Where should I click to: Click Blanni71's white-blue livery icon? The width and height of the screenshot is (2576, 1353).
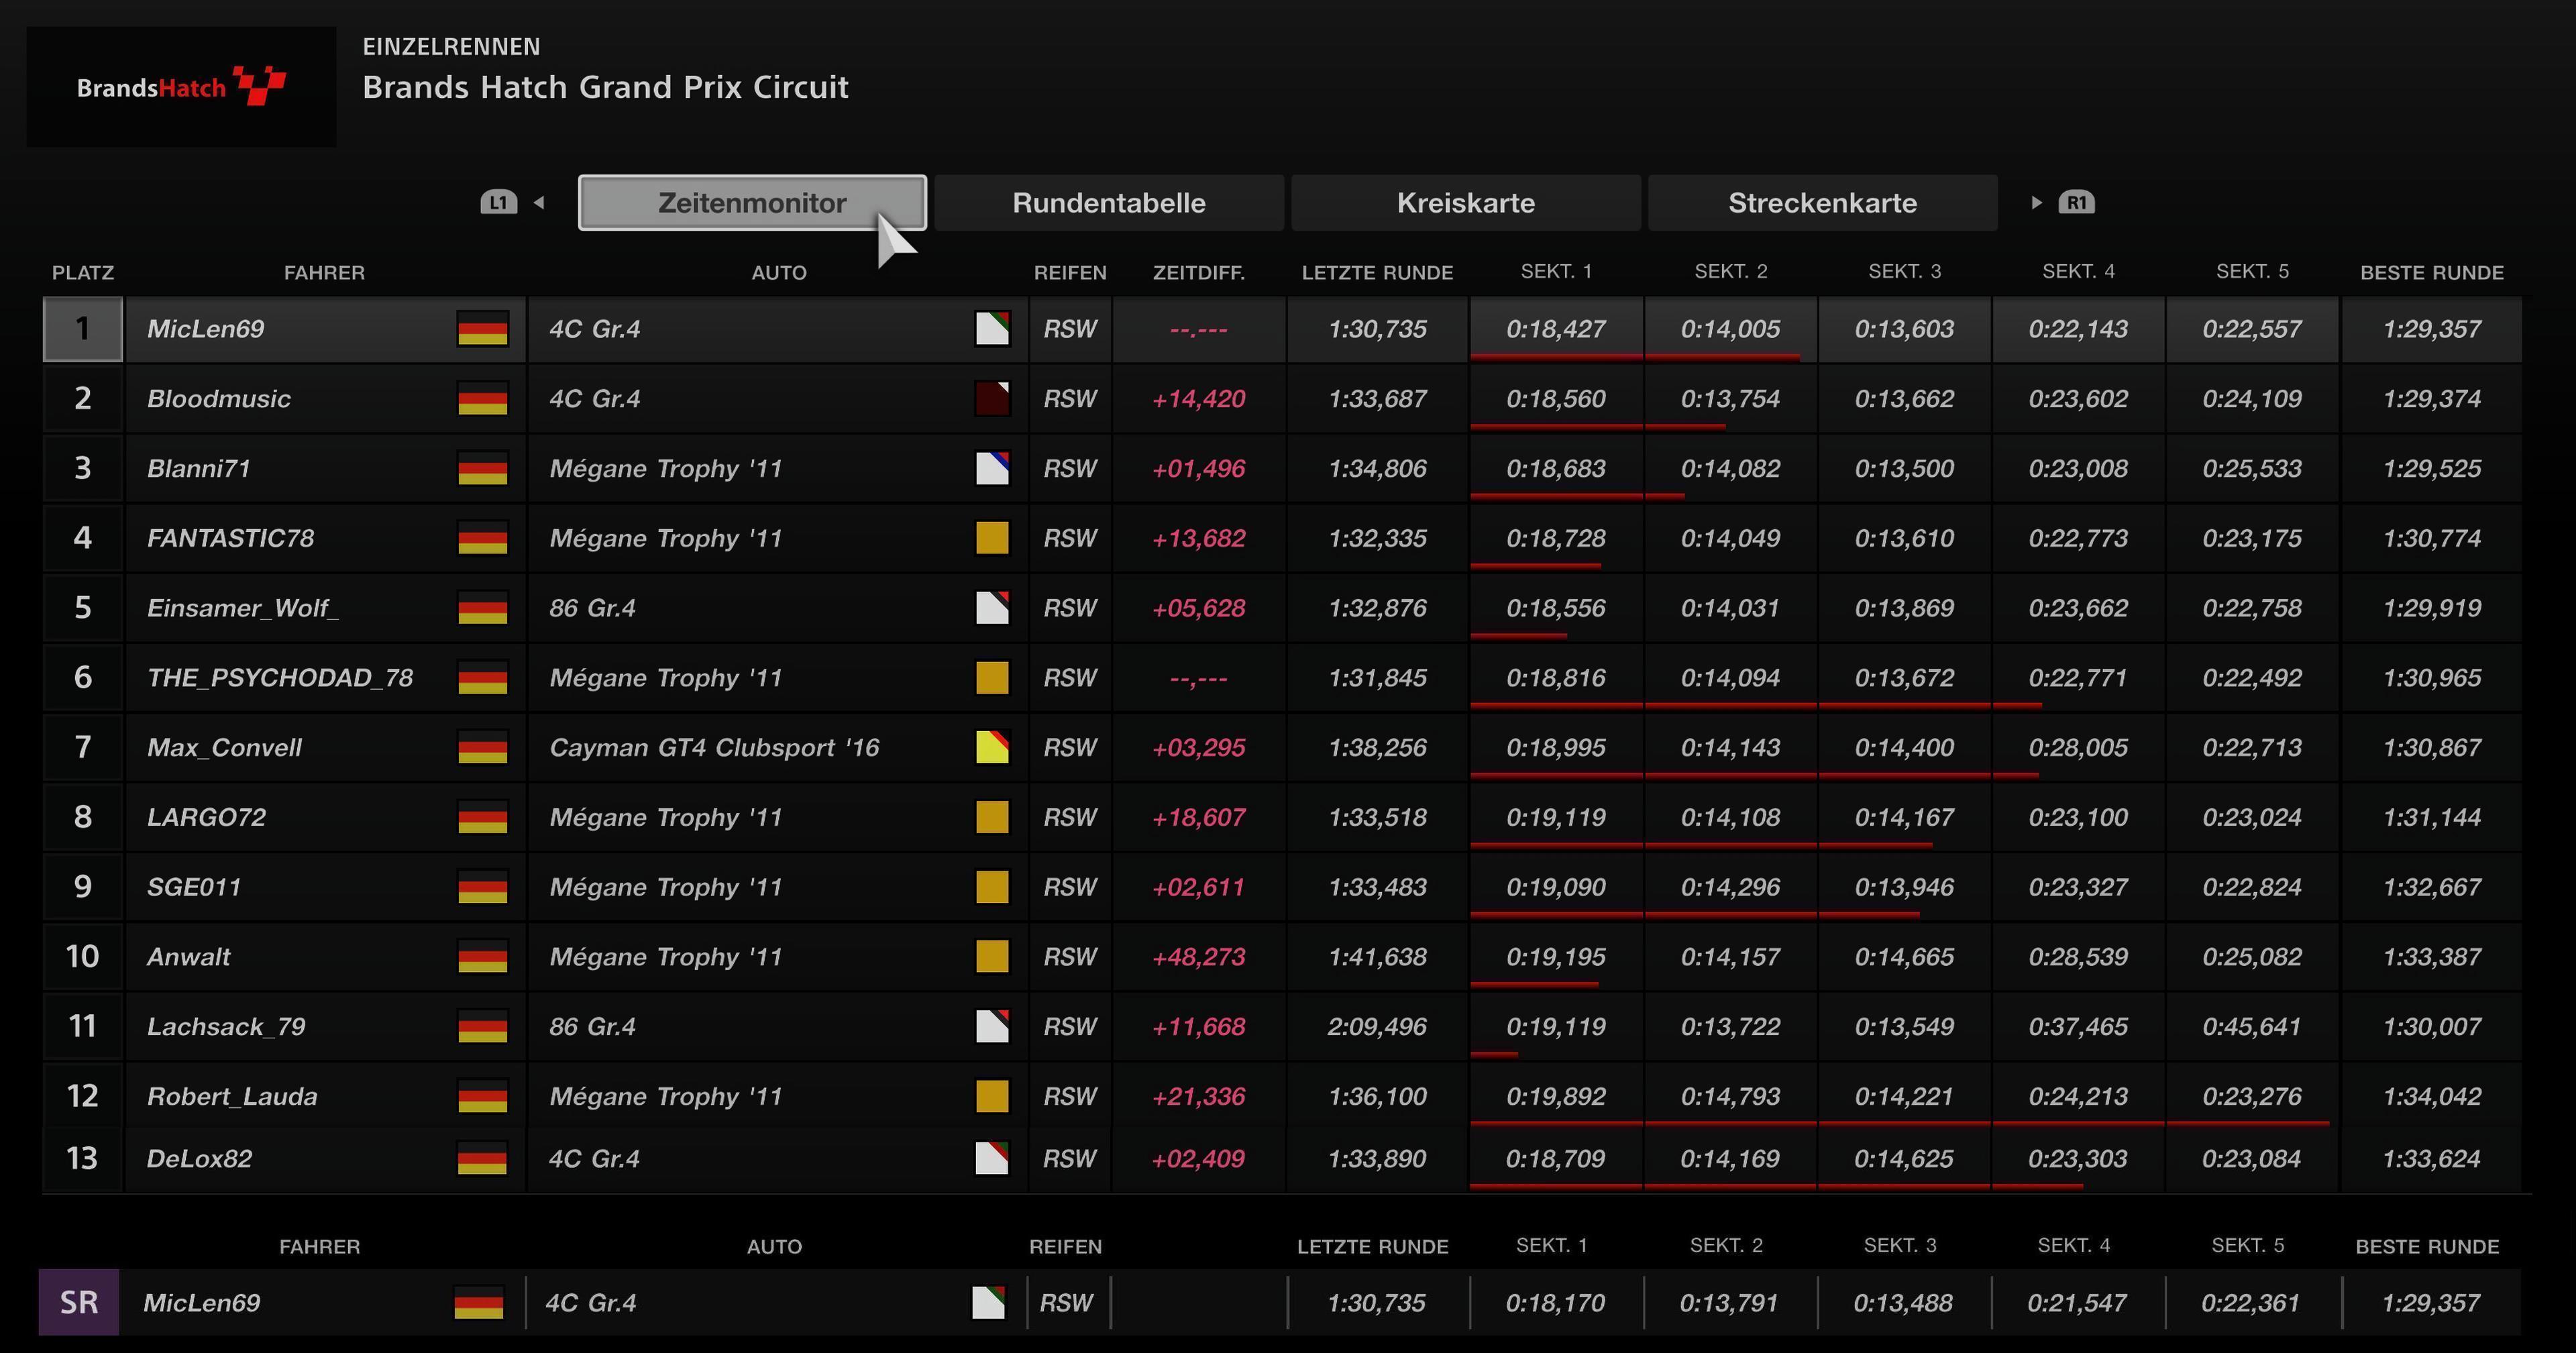click(992, 469)
